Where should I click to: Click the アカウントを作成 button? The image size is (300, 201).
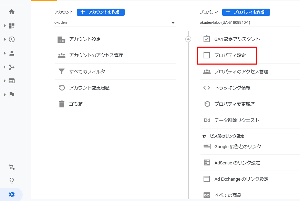(x=101, y=12)
